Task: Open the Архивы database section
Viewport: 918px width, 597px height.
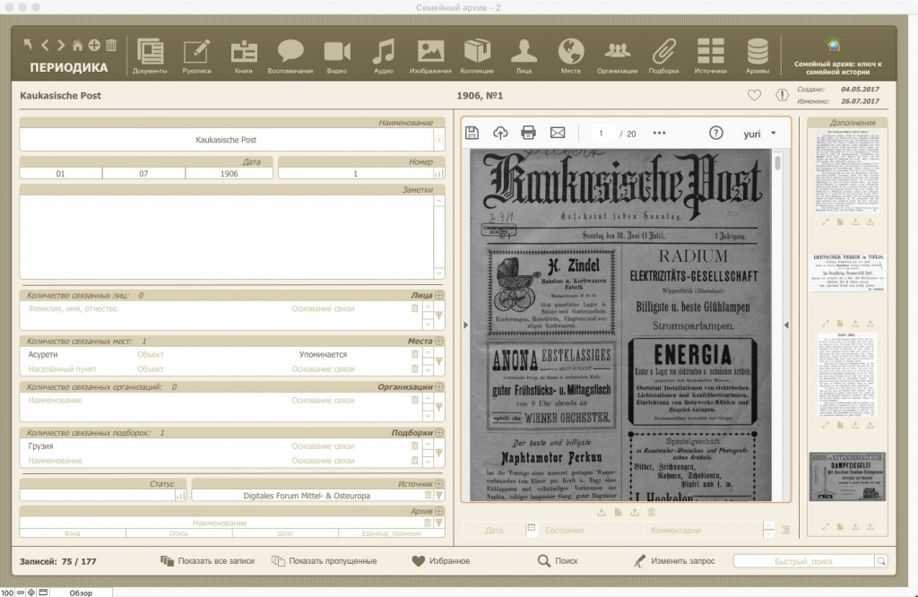Action: coord(758,56)
